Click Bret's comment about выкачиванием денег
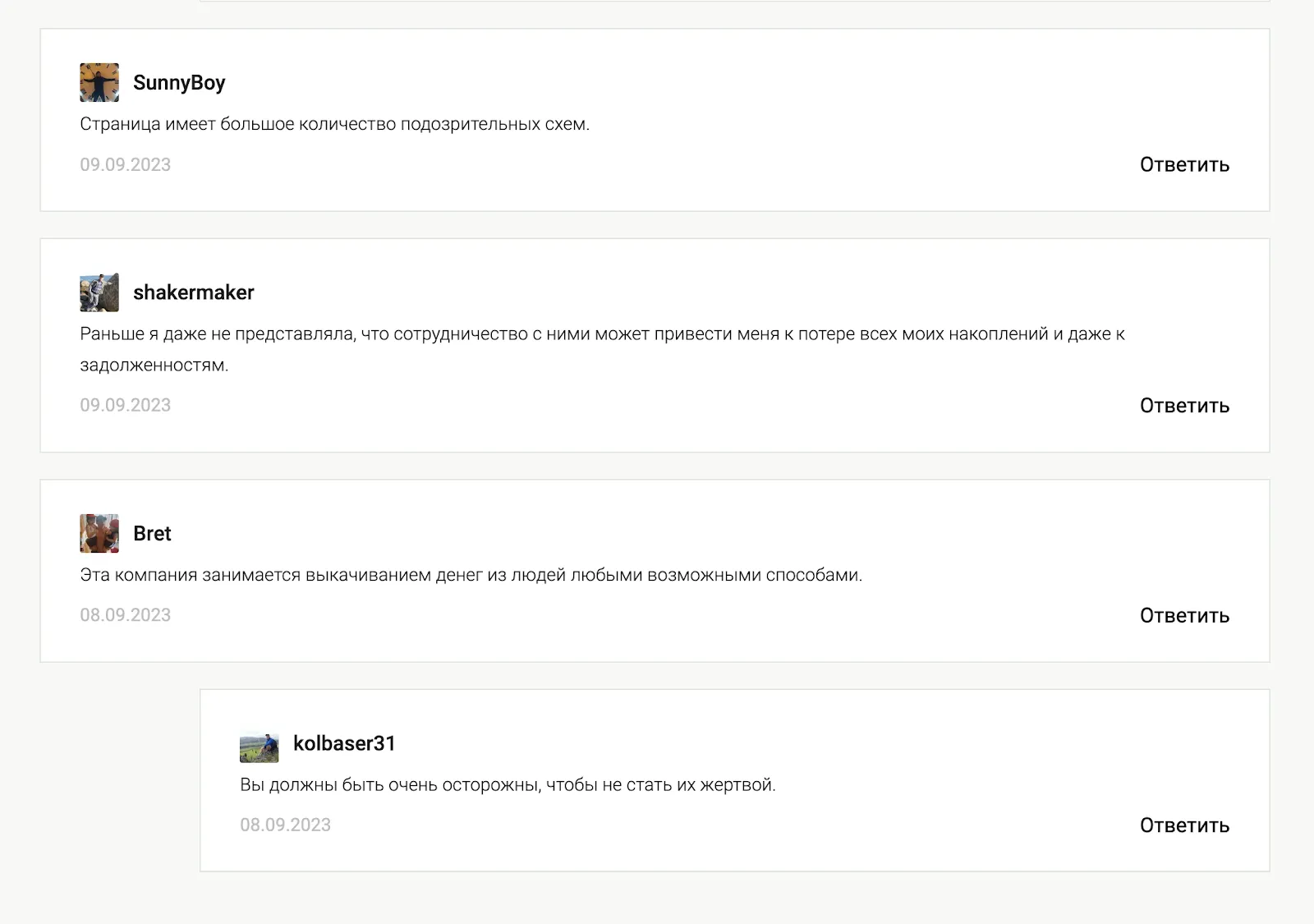This screenshot has width=1314, height=924. (471, 575)
